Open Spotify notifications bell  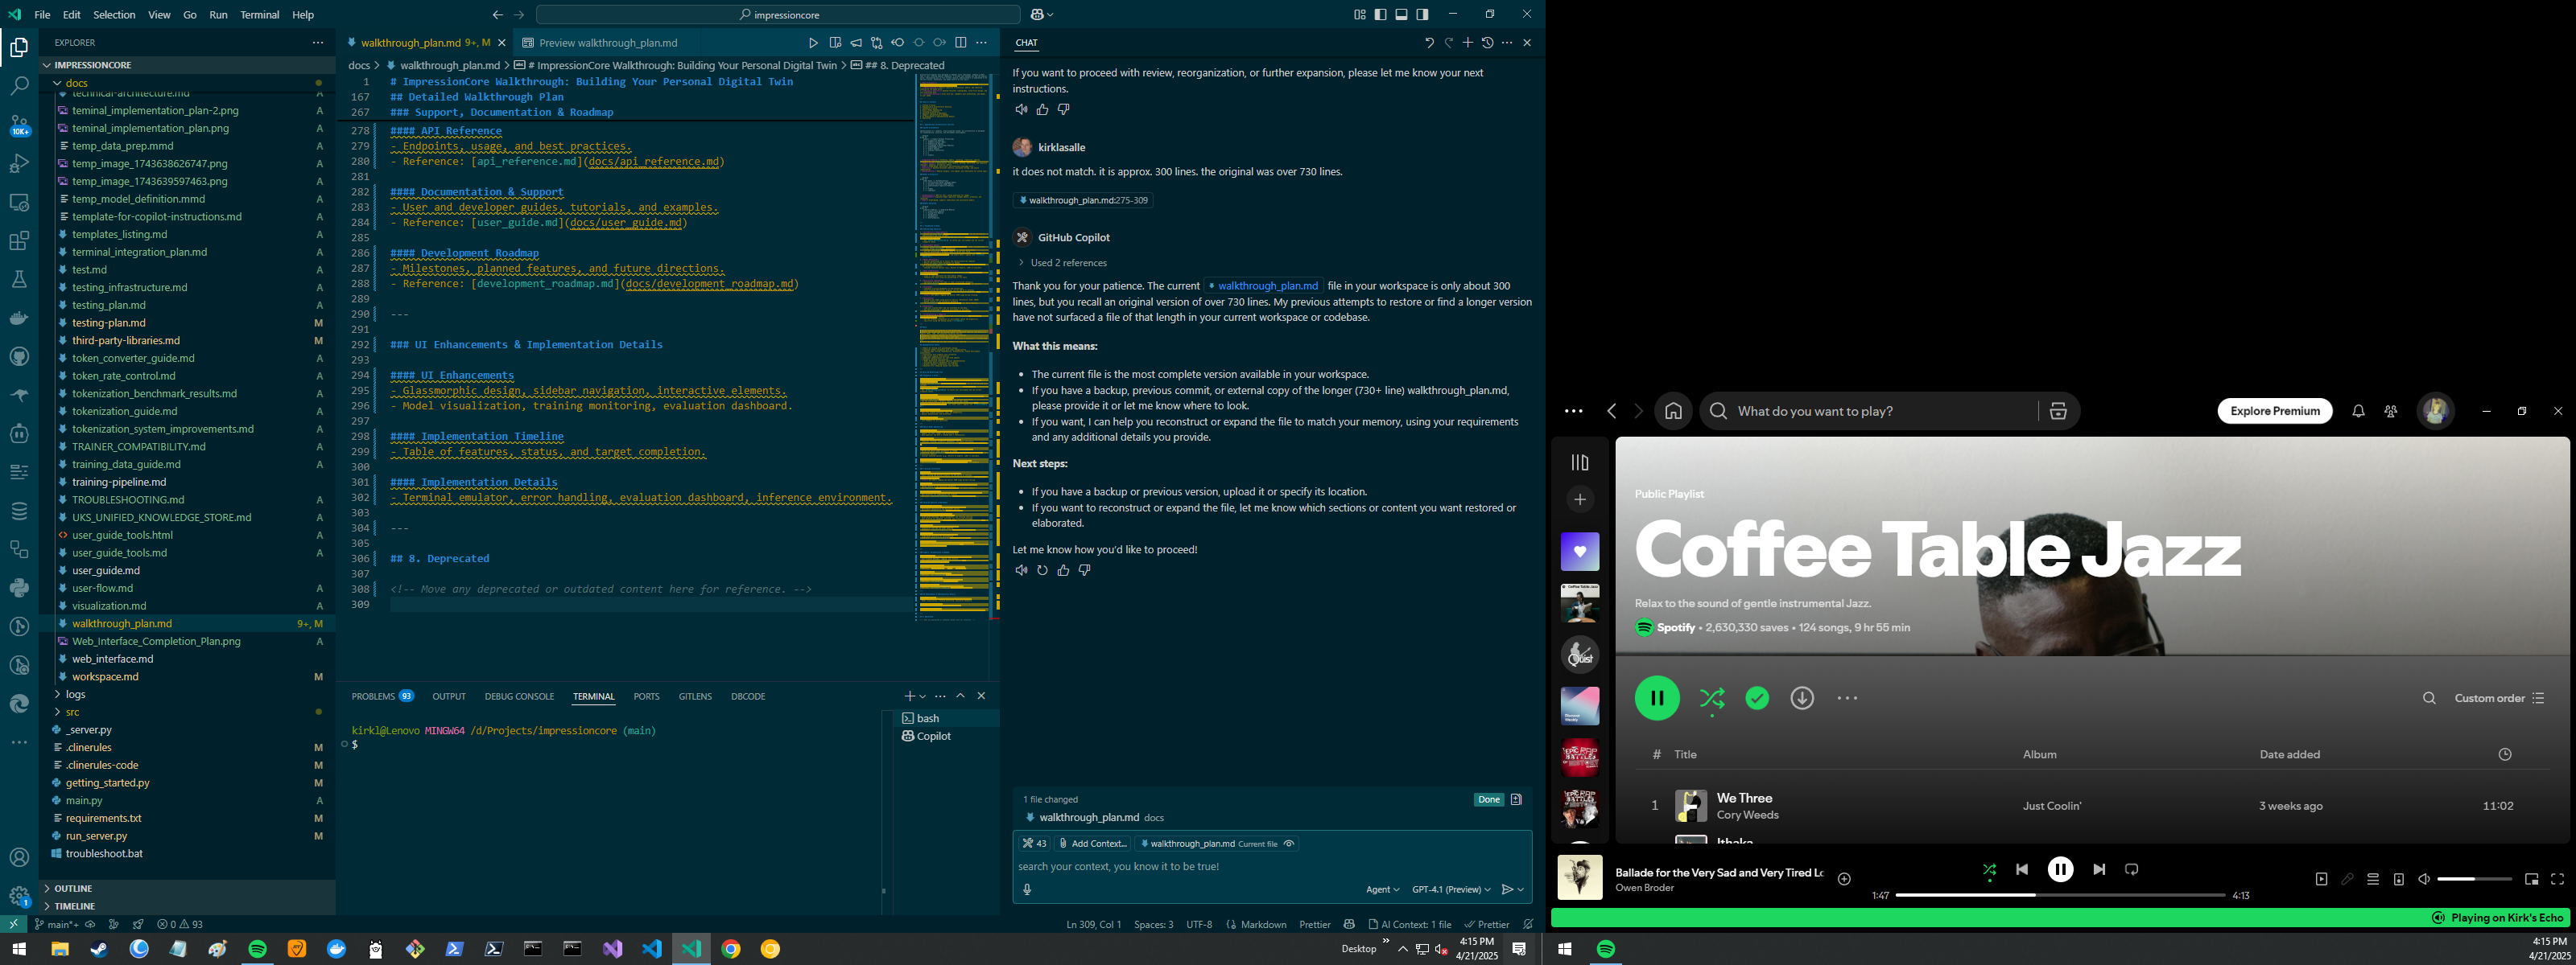tap(2358, 412)
